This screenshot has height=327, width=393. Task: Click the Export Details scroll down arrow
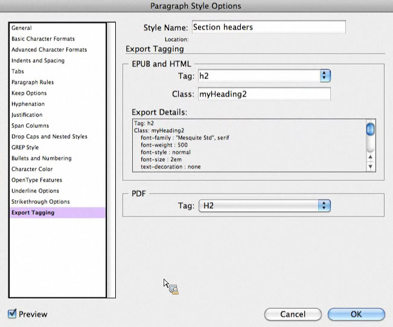(371, 167)
